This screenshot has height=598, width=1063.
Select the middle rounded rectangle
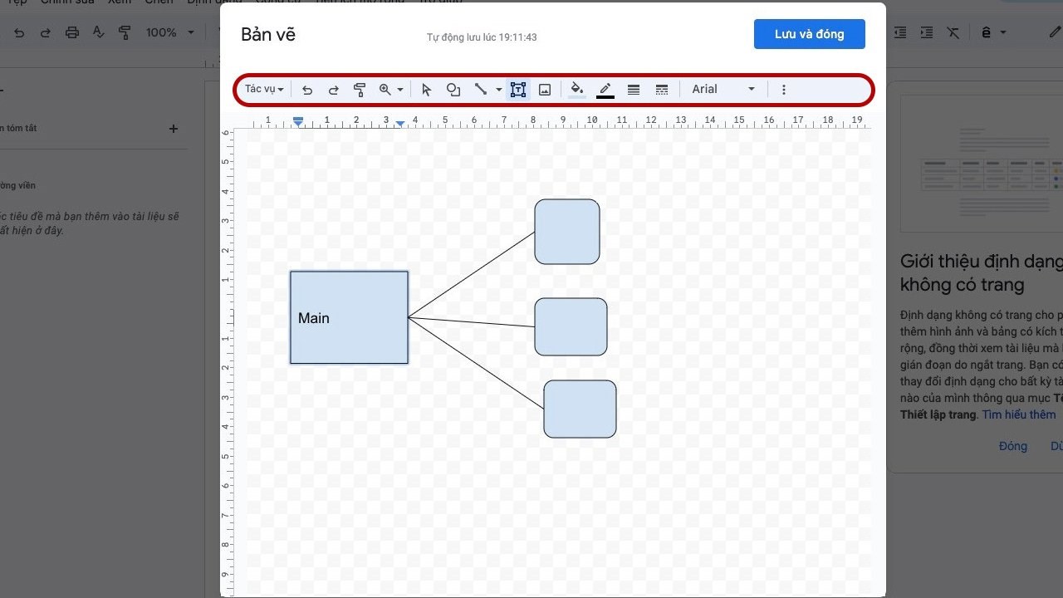pyautogui.click(x=571, y=326)
